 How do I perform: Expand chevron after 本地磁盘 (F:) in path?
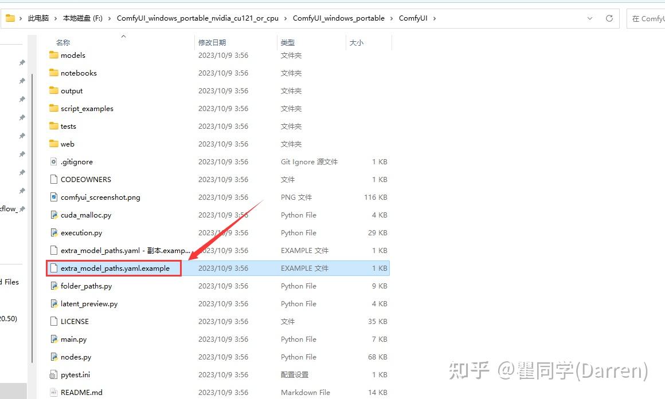click(x=109, y=18)
